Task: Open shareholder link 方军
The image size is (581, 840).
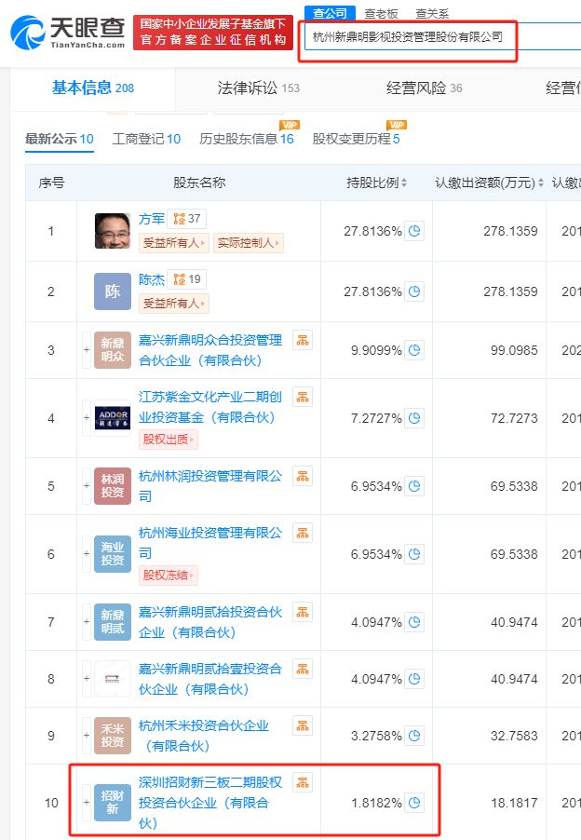Action: pyautogui.click(x=152, y=219)
